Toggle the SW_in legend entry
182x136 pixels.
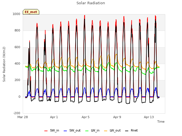tap(52, 130)
